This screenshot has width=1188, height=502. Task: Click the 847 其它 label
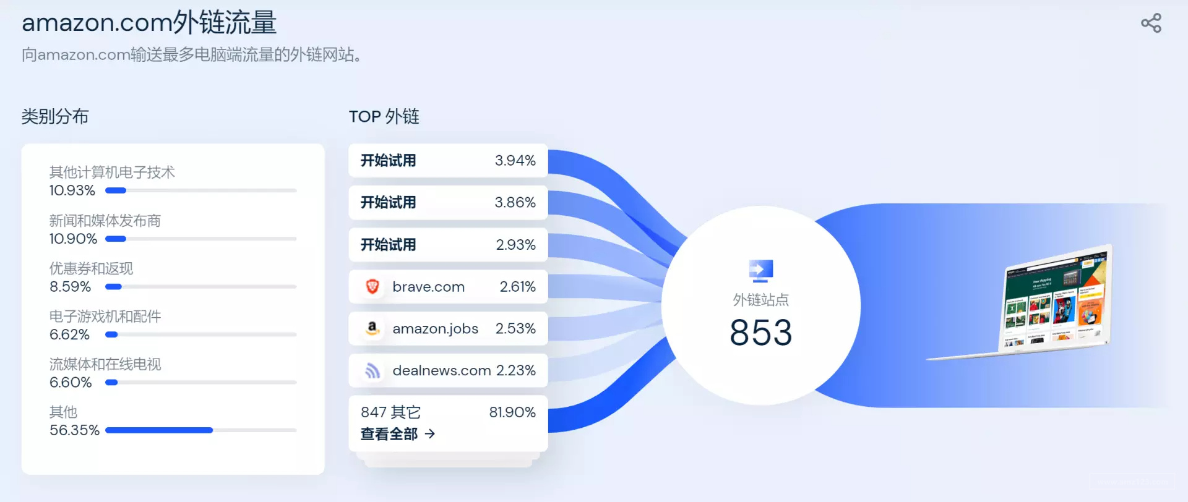tap(390, 412)
